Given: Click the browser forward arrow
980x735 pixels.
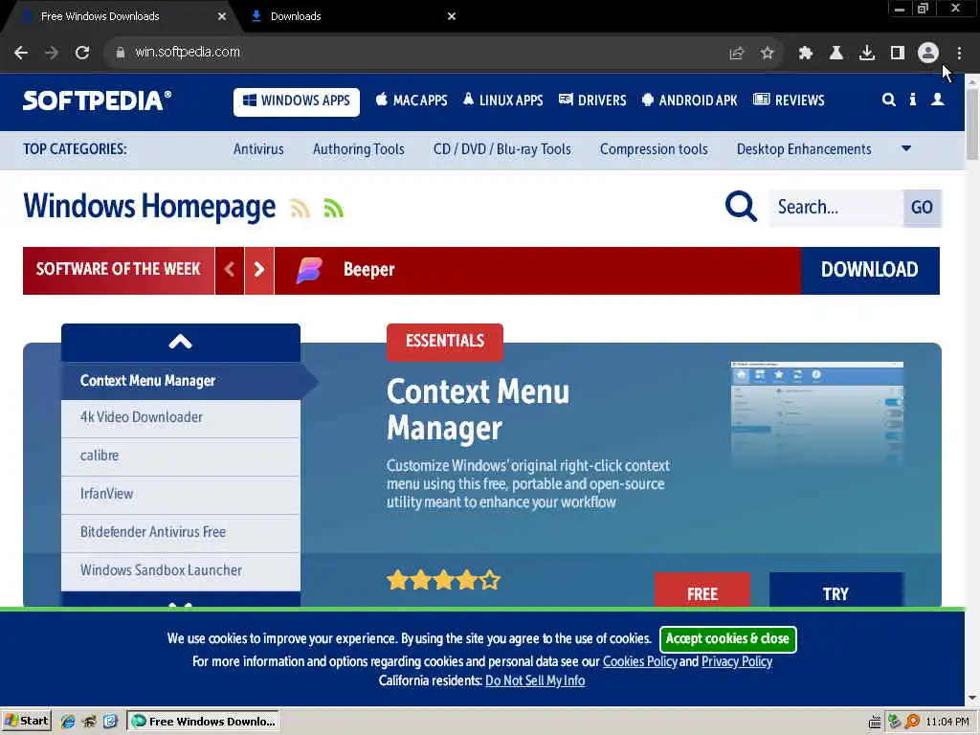Looking at the screenshot, I should 52,53.
